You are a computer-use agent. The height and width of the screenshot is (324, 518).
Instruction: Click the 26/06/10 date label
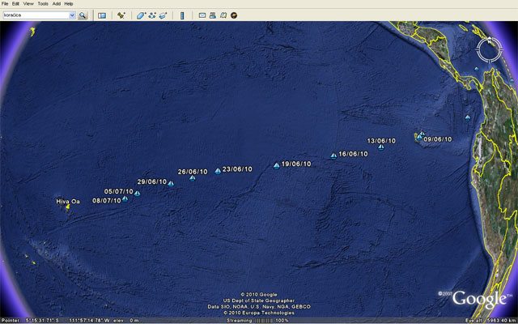click(x=193, y=172)
